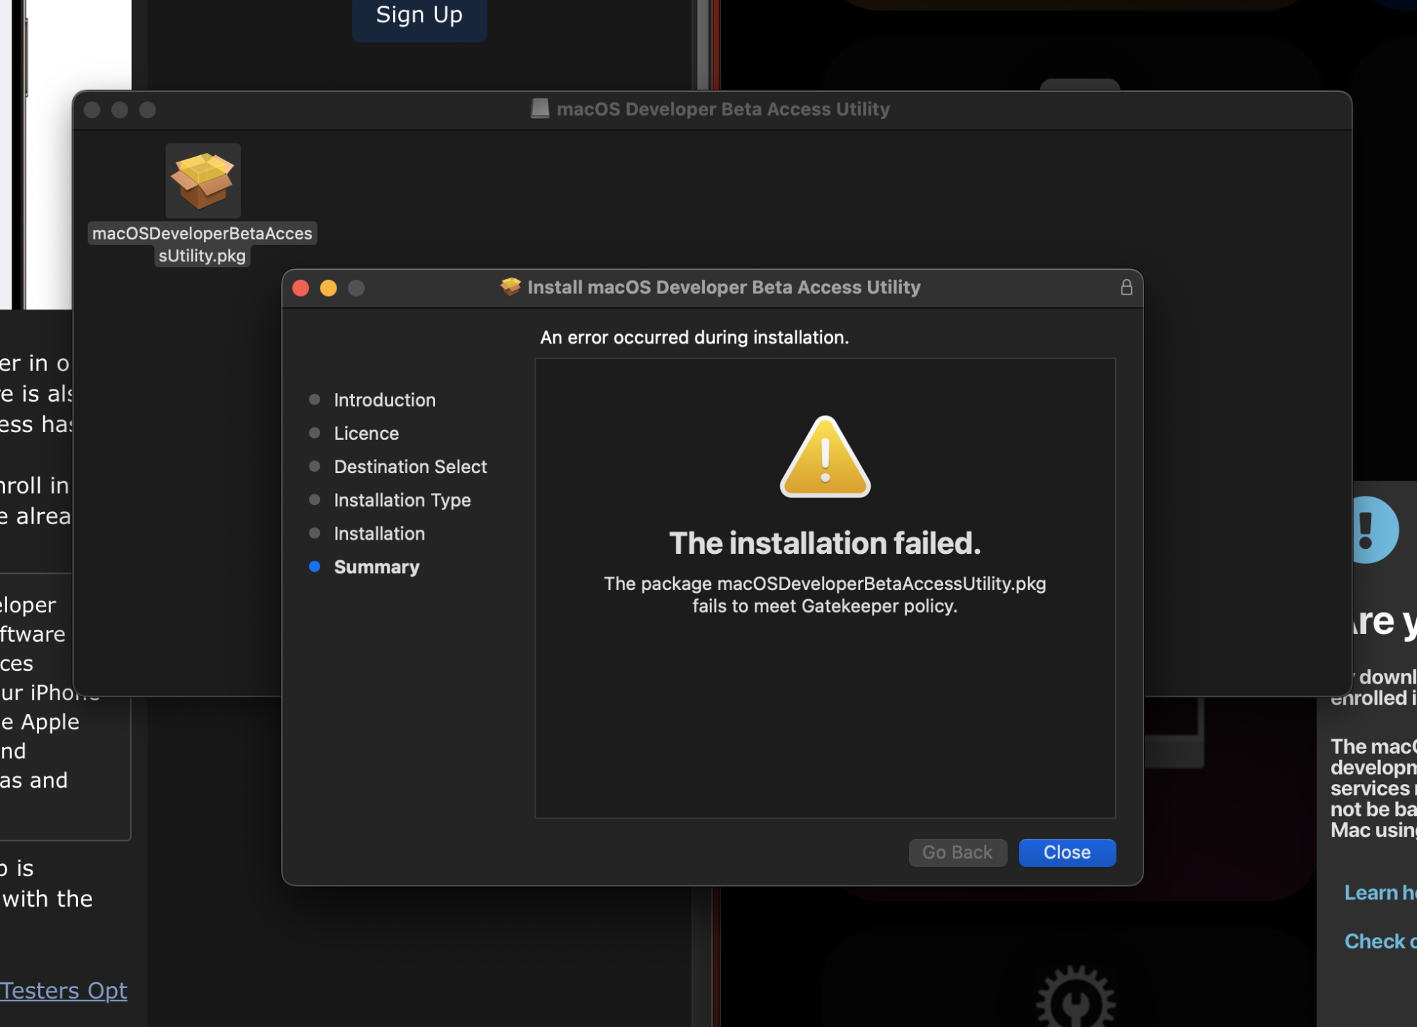The image size is (1417, 1027).
Task: Open the Testers Opt link
Action: (64, 989)
